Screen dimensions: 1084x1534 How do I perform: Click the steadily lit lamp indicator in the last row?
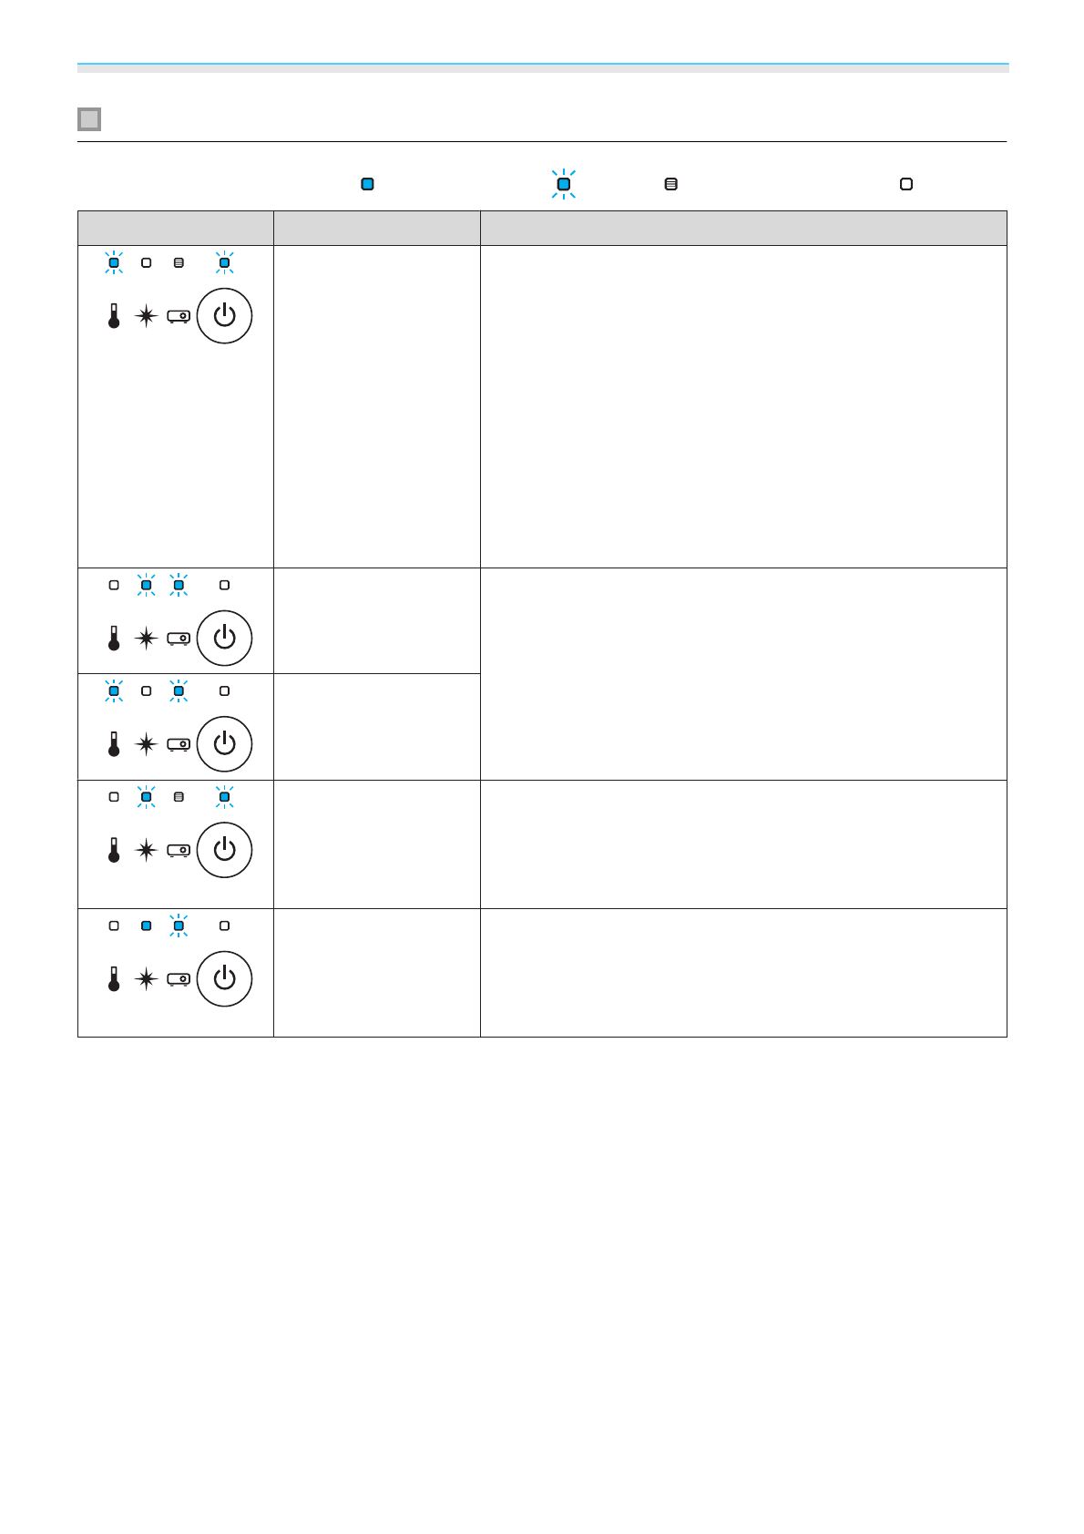click(x=146, y=926)
